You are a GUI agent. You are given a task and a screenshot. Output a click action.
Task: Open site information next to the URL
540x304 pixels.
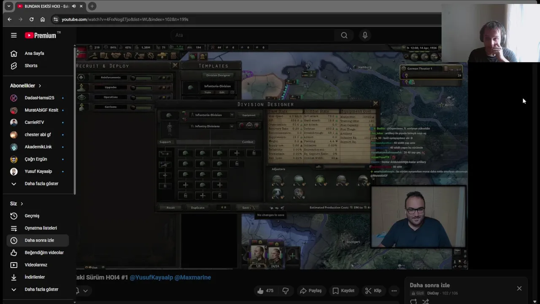click(x=55, y=19)
